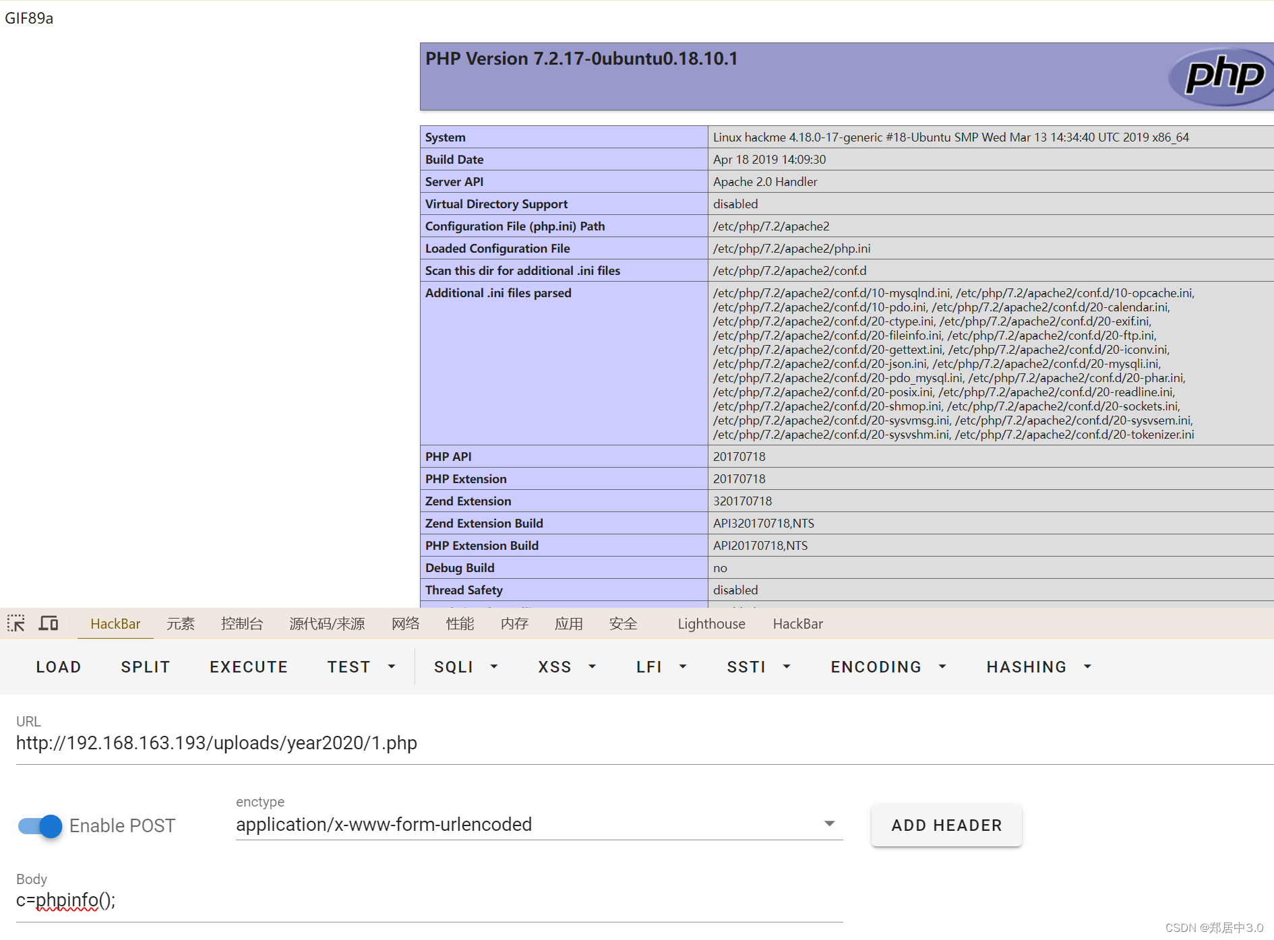Expand the XSS dropdown menu
This screenshot has width=1274, height=940.
(593, 666)
